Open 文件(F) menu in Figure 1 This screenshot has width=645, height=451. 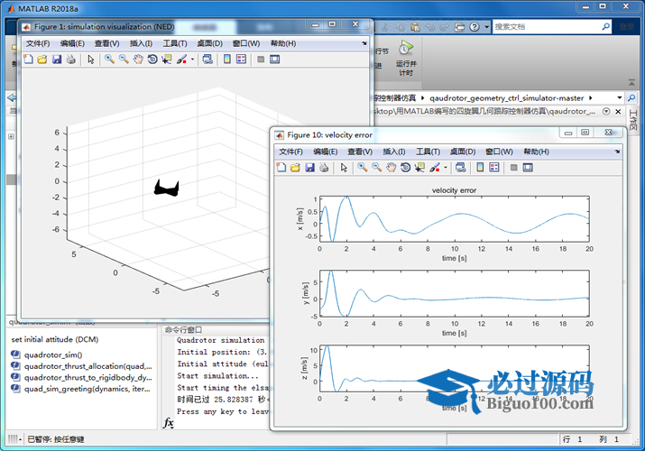coord(38,43)
